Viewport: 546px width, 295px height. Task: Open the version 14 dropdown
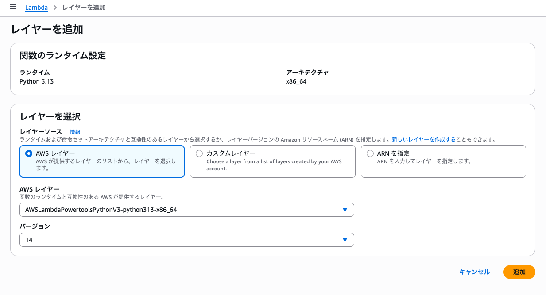(x=186, y=239)
